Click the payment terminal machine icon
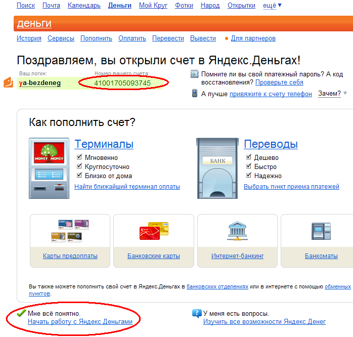Image resolution: width=353 pixels, height=337 pixels. (50, 167)
